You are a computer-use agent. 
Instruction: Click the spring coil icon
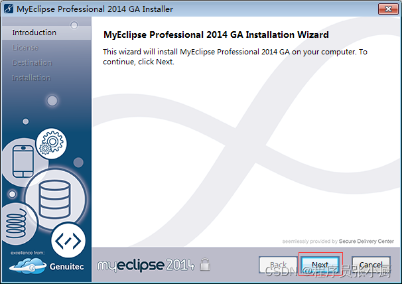(16, 223)
